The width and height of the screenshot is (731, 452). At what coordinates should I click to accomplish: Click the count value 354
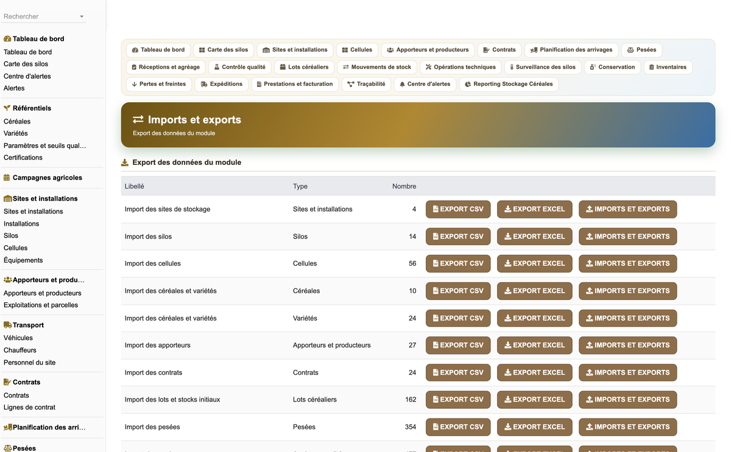[x=411, y=427]
